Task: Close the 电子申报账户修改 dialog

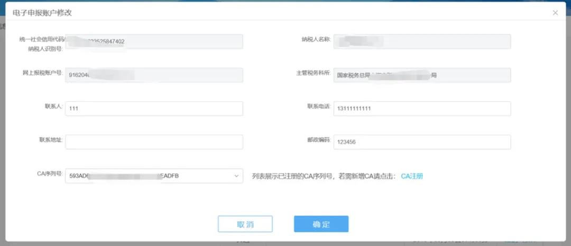Action: pos(555,13)
